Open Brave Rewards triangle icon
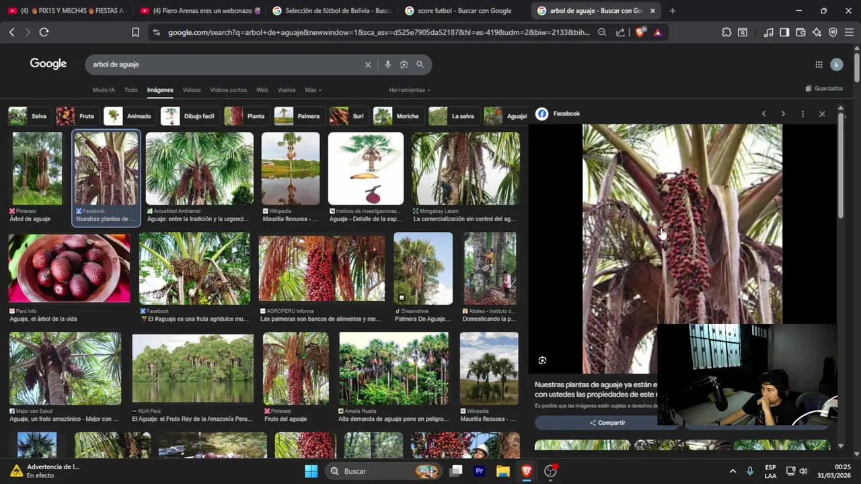Image resolution: width=861 pixels, height=484 pixels. point(658,32)
